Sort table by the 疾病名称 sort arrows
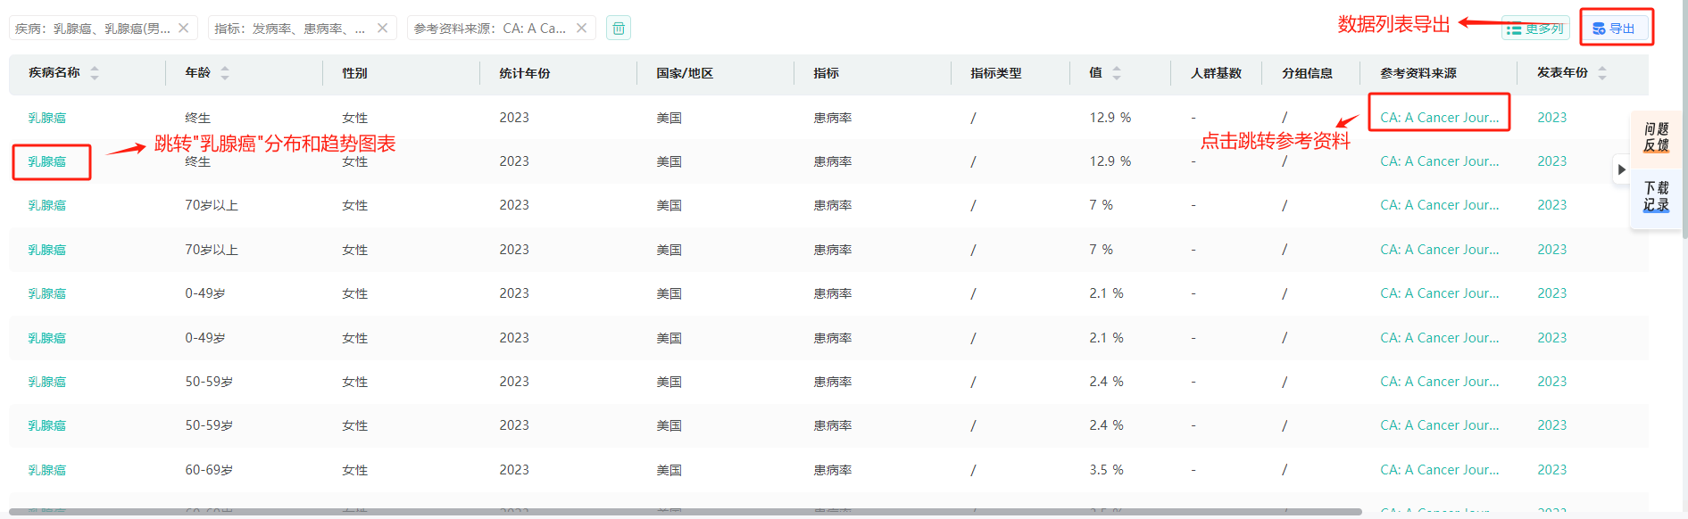 95,73
